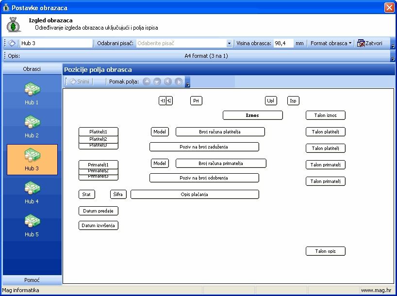Click the move field left arrow

click(x=167, y=82)
